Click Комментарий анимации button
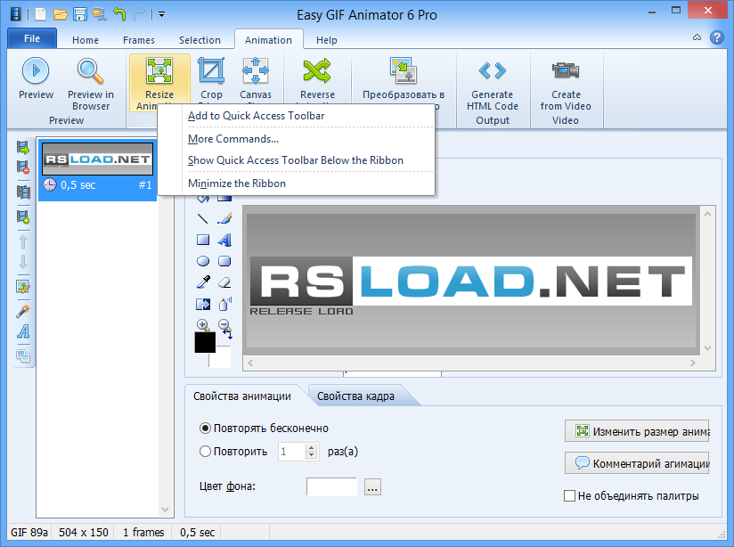 coord(637,463)
